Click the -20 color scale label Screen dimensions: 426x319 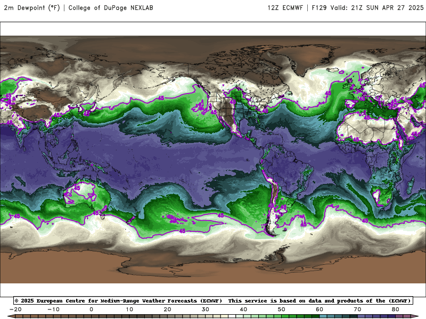(15, 309)
